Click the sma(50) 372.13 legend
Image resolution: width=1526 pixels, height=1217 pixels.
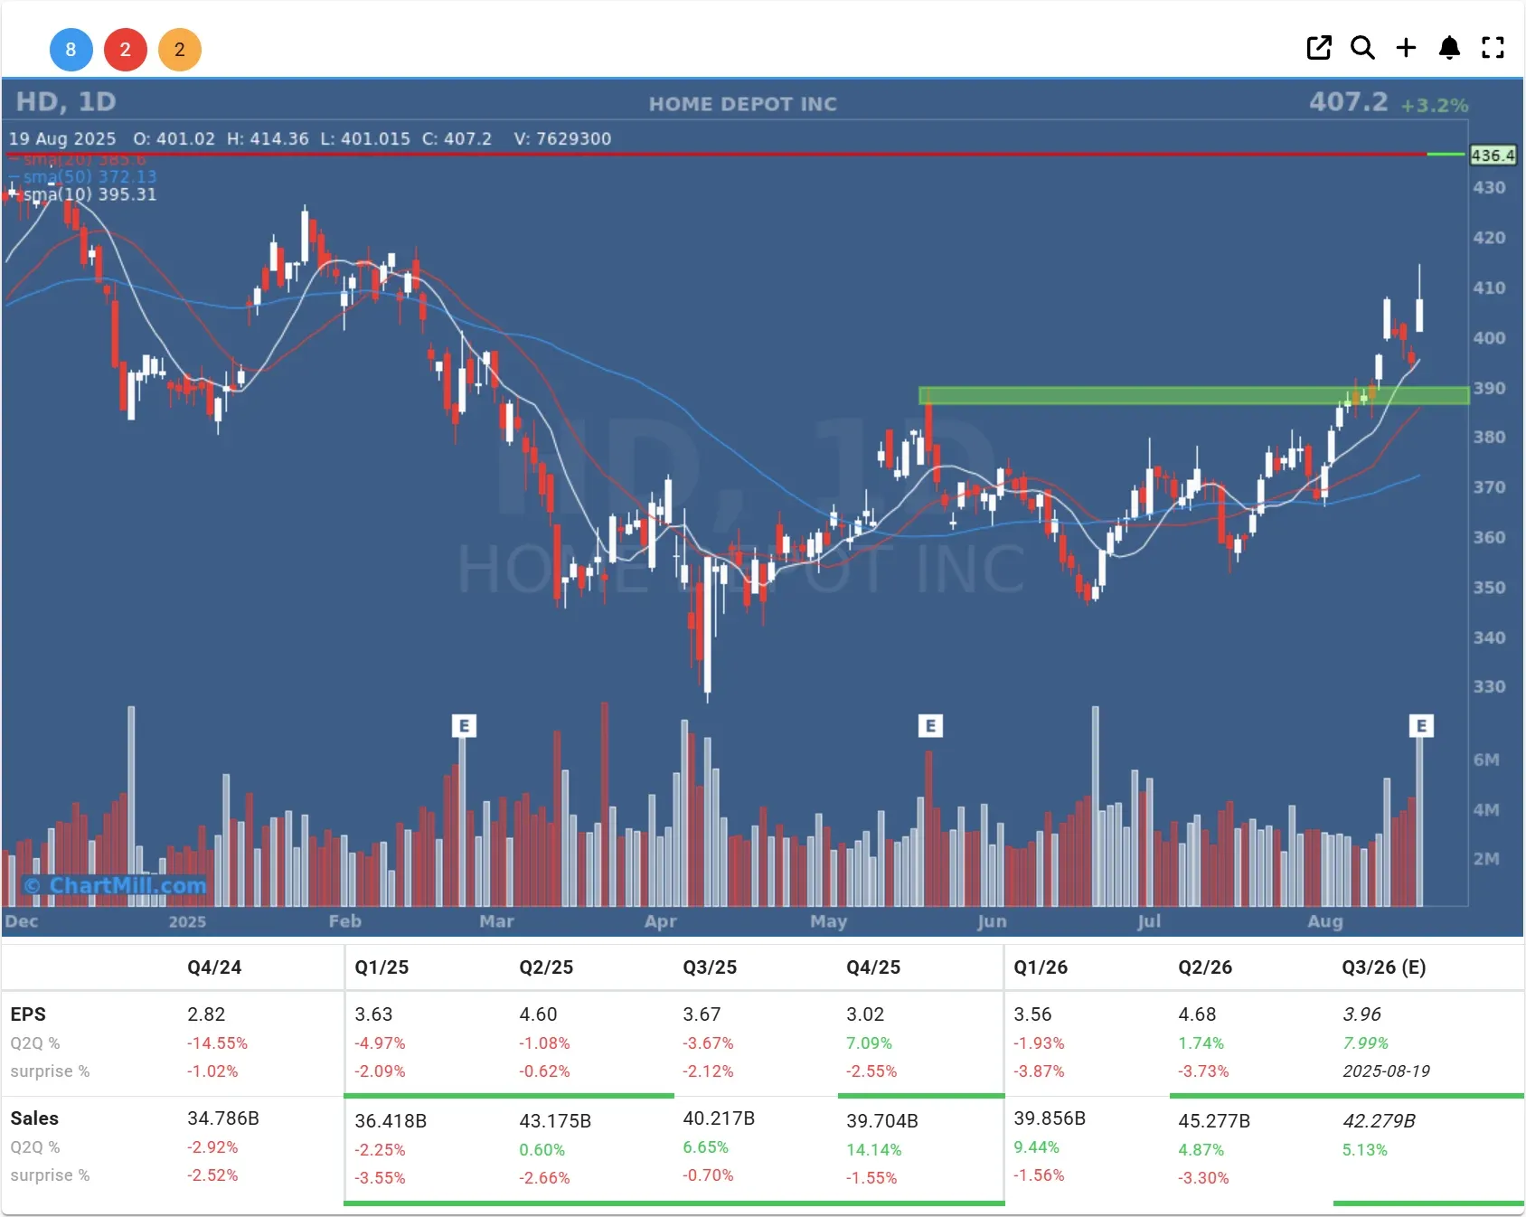pyautogui.click(x=89, y=176)
